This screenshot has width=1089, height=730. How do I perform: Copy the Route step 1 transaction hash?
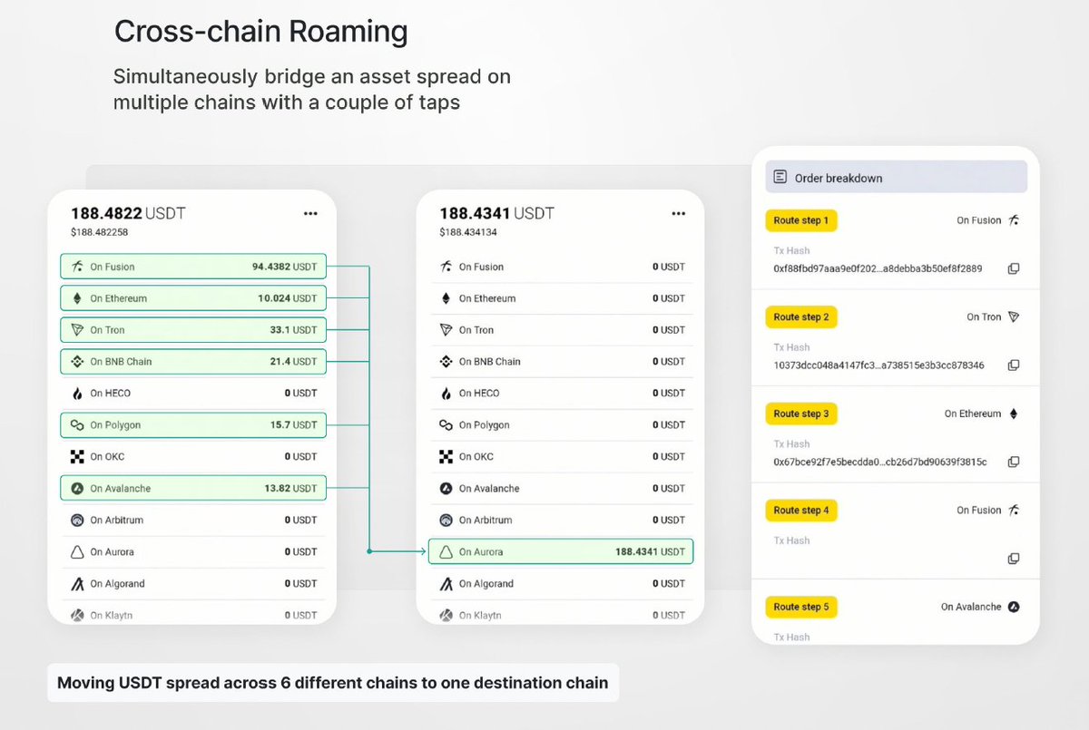click(x=1014, y=268)
